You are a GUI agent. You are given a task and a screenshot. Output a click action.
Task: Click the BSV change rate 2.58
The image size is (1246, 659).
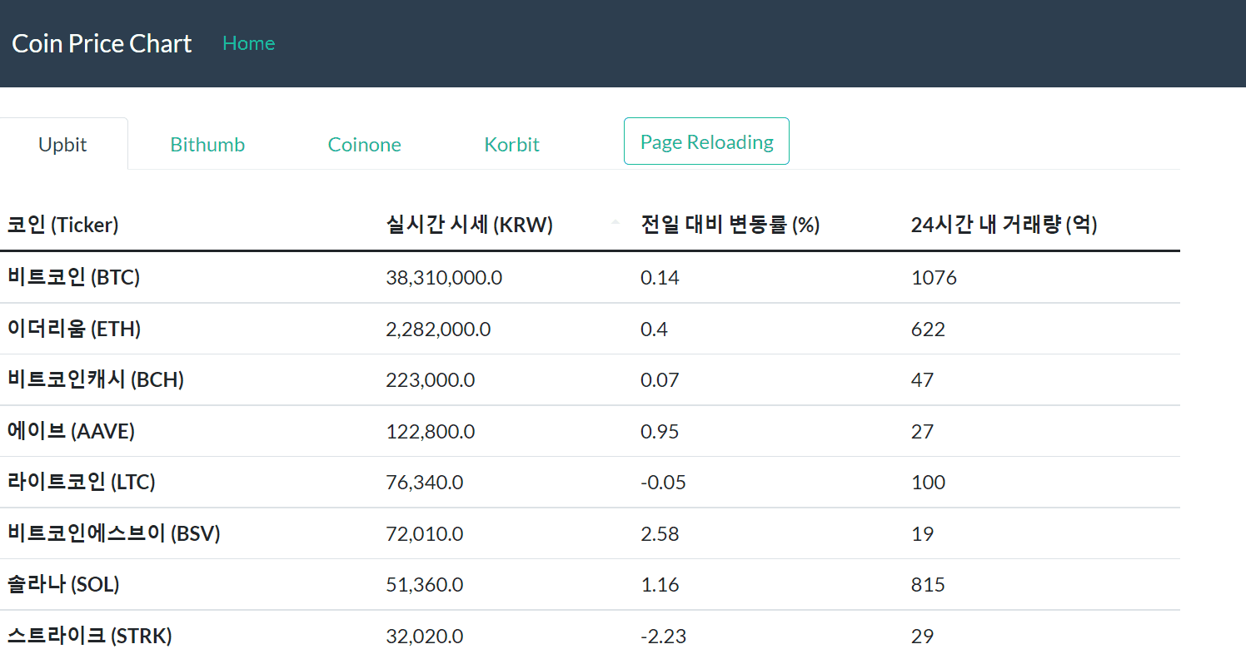click(660, 534)
